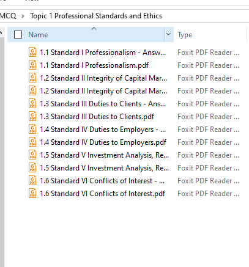Sort files by Type column header
The width and height of the screenshot is (249, 267).
pyautogui.click(x=185, y=35)
